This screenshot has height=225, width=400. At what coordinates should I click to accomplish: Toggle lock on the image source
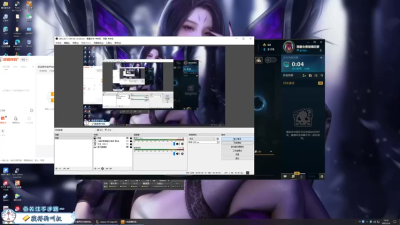tap(131, 138)
